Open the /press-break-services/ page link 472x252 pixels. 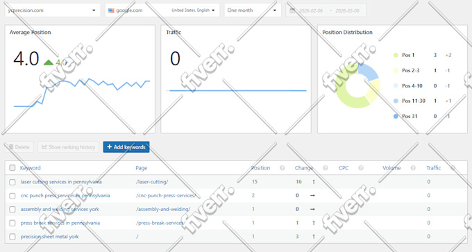pos(160,223)
